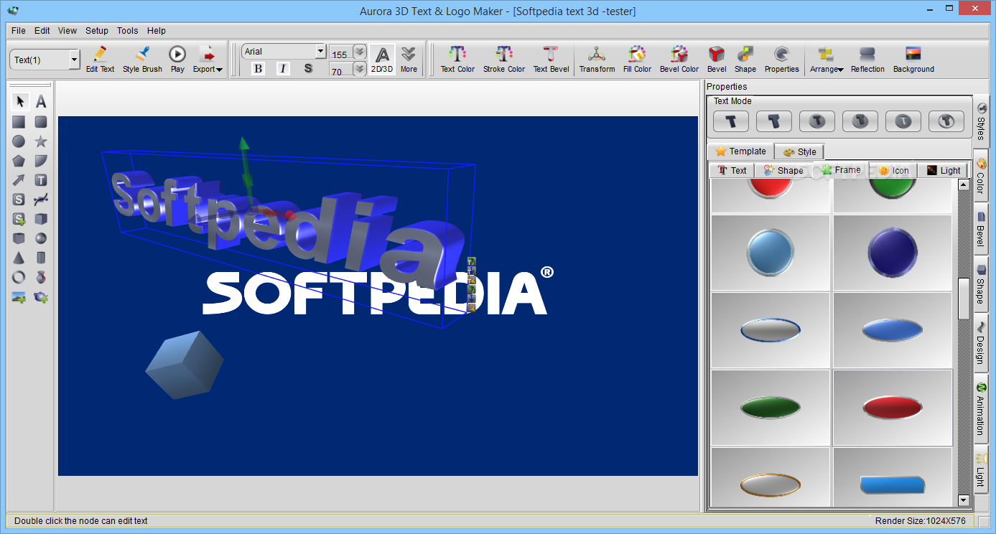
Task: Add a cylinder 3D object
Action: click(41, 258)
